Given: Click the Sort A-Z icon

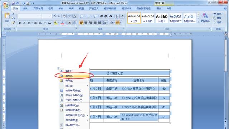Looking at the screenshot, I should pyautogui.click(x=117, y=16).
